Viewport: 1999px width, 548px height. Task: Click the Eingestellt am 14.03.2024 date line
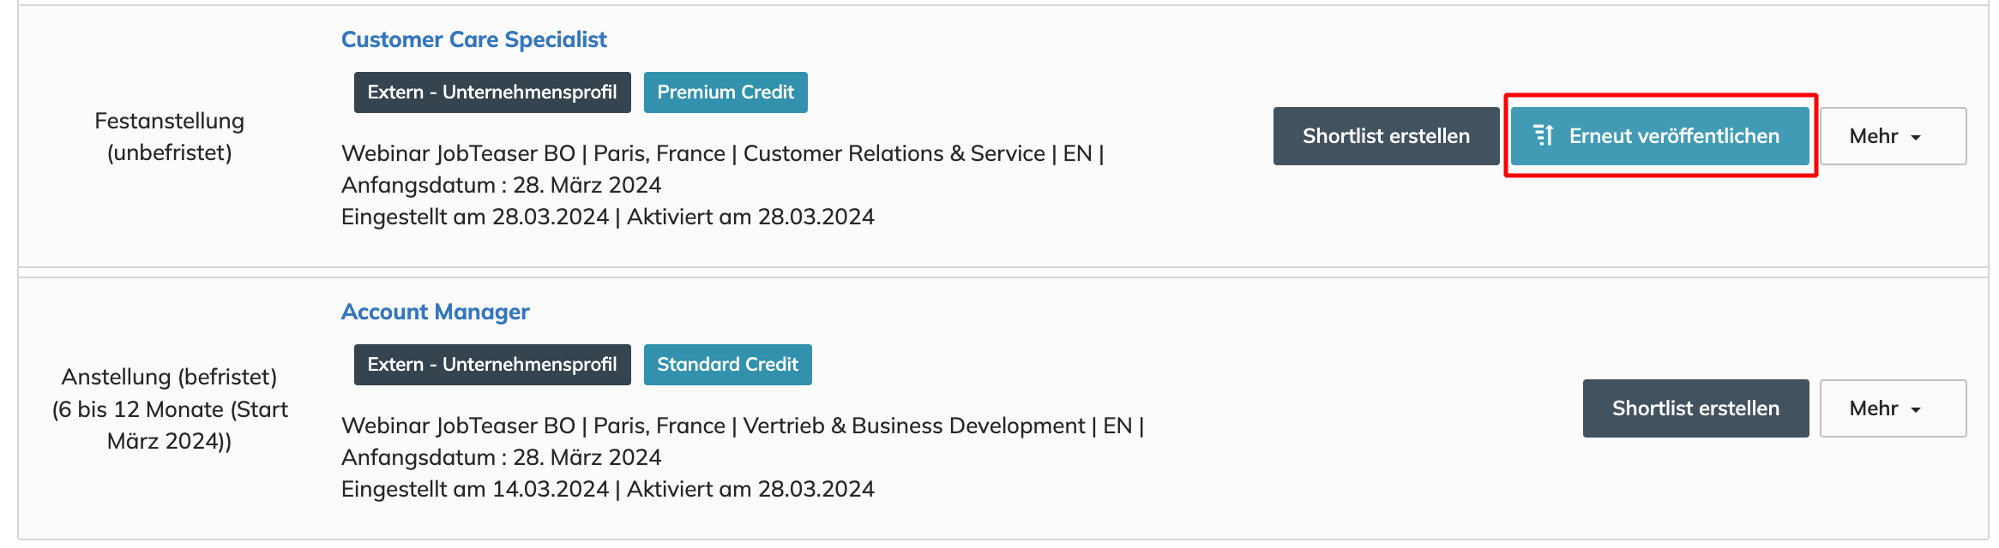point(607,489)
